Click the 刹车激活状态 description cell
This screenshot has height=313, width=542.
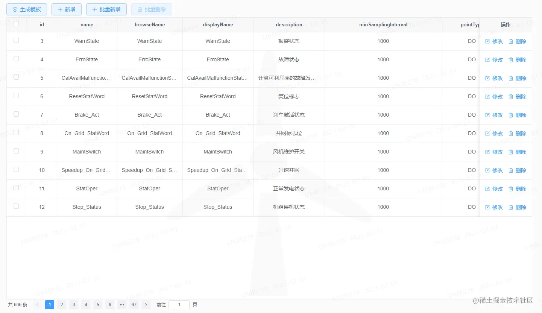[289, 115]
